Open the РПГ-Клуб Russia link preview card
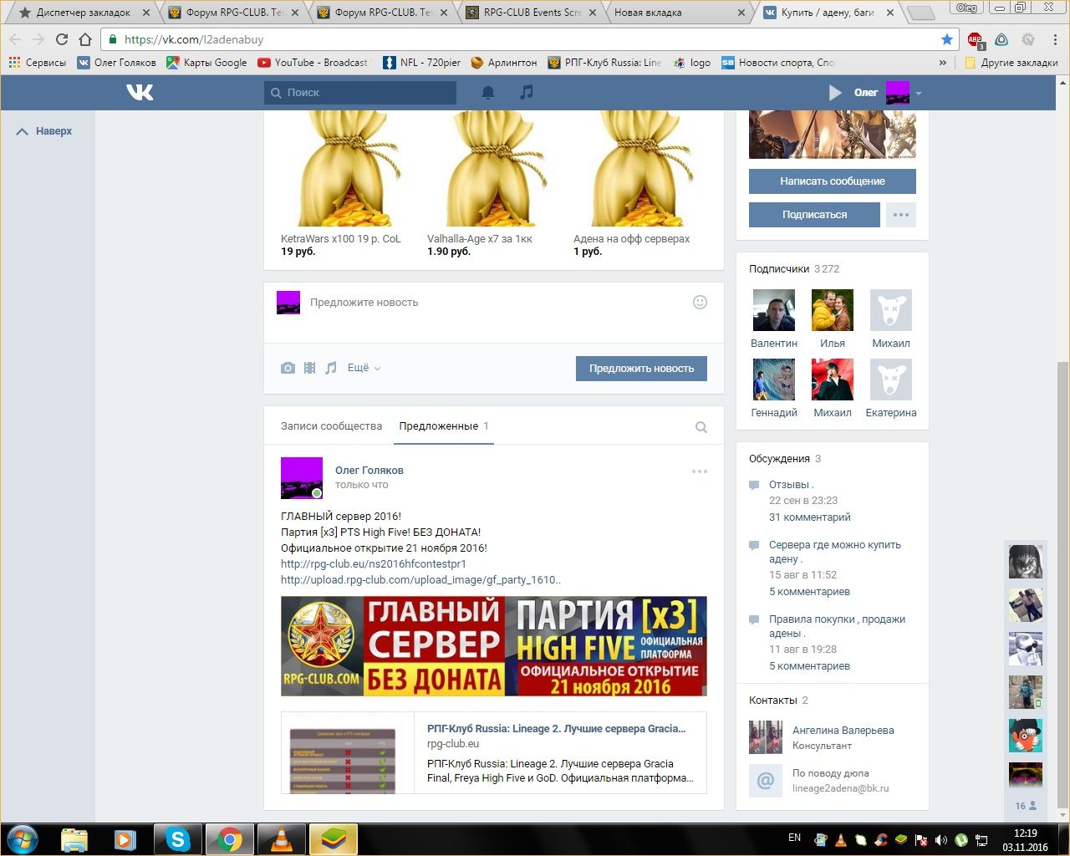1070x856 pixels. pos(494,752)
